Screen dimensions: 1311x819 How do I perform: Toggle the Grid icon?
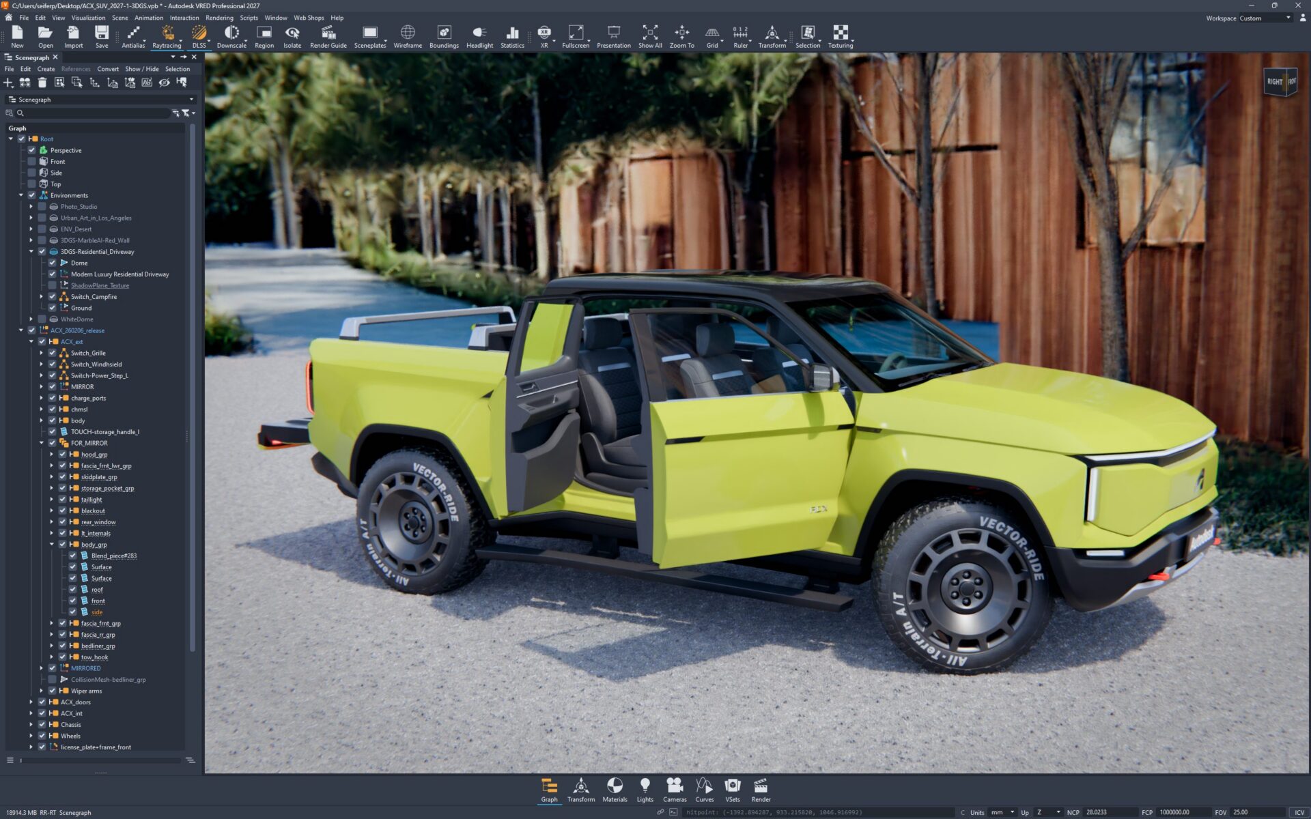click(712, 37)
